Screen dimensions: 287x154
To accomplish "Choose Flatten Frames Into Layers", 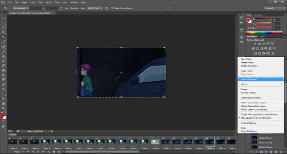I will [253, 106].
